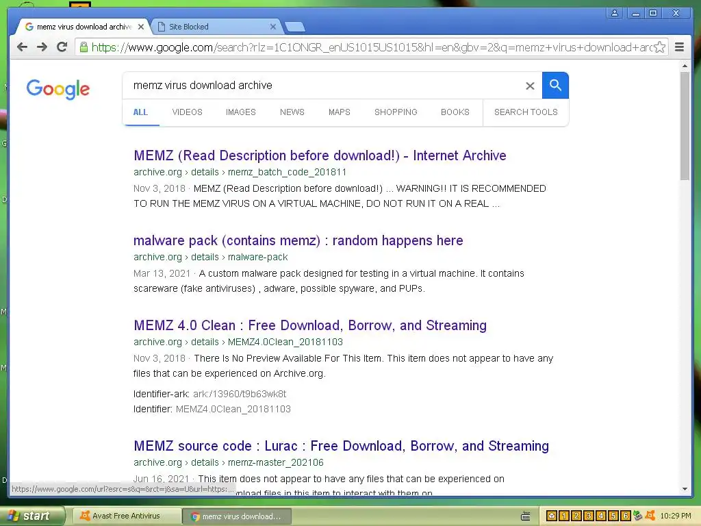Image resolution: width=701 pixels, height=526 pixels.
Task: Click the memz_batch_code_201811 breadcrumb URL
Action: (x=240, y=172)
